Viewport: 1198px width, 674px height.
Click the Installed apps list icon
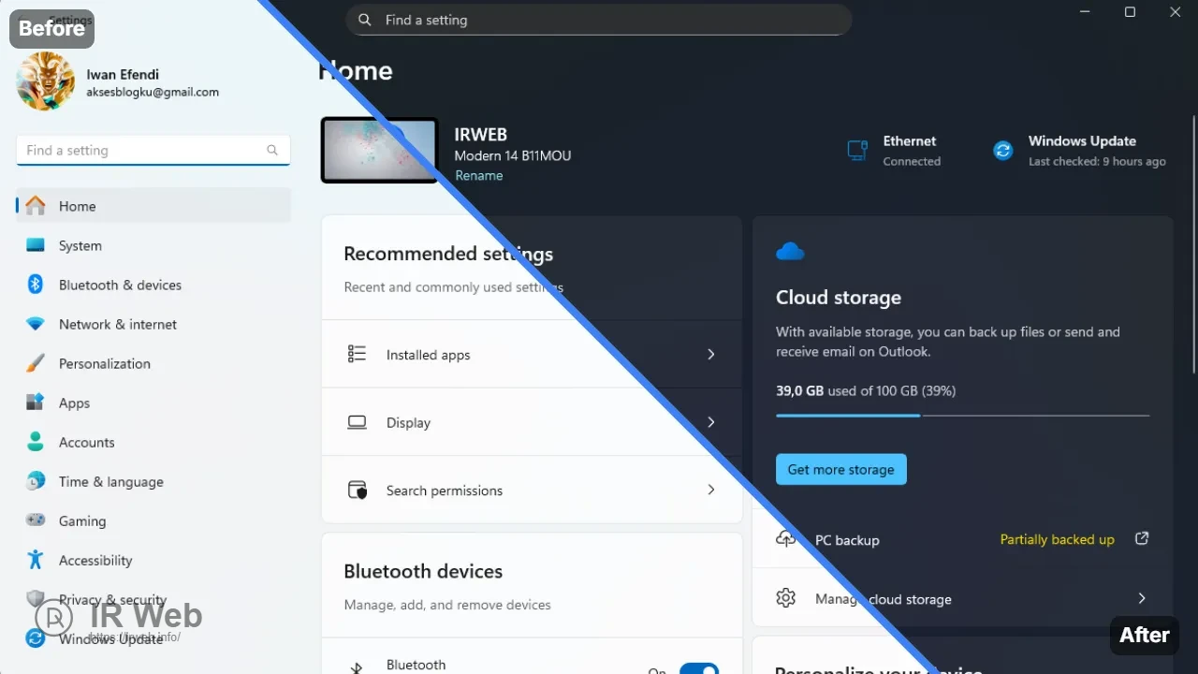click(x=357, y=354)
